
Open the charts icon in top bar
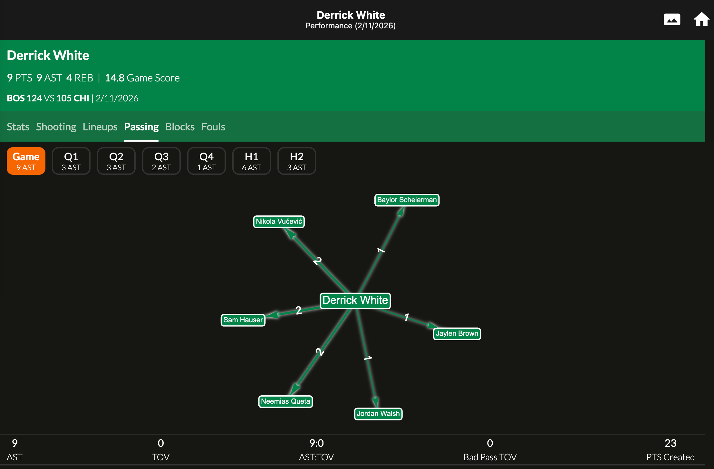tap(672, 19)
